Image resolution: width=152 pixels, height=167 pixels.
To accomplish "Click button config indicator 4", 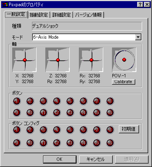I will (x=57, y=130).
